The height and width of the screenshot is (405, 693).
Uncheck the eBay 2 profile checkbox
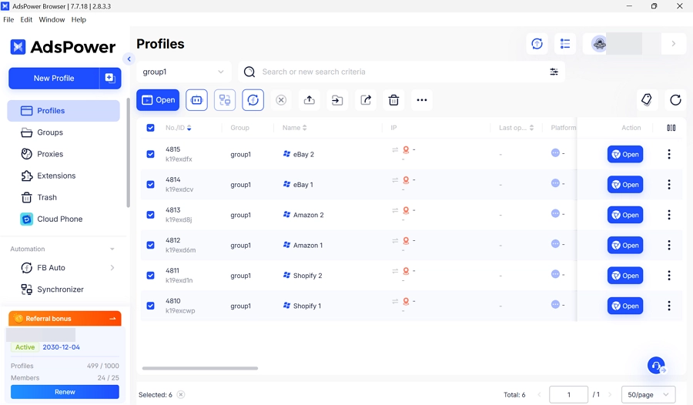(x=150, y=154)
